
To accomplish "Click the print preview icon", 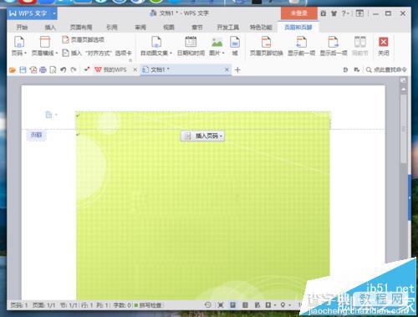I will point(53,69).
